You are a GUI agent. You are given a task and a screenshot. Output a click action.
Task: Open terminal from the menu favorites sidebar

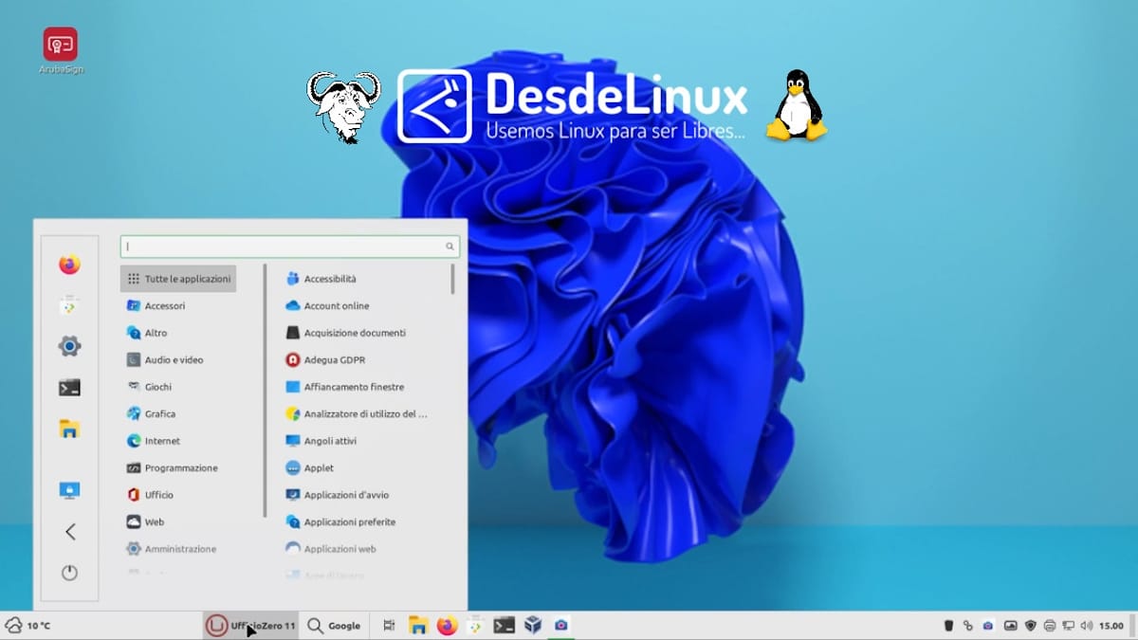(69, 388)
